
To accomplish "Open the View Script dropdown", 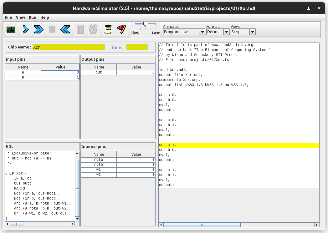I will coord(243,32).
